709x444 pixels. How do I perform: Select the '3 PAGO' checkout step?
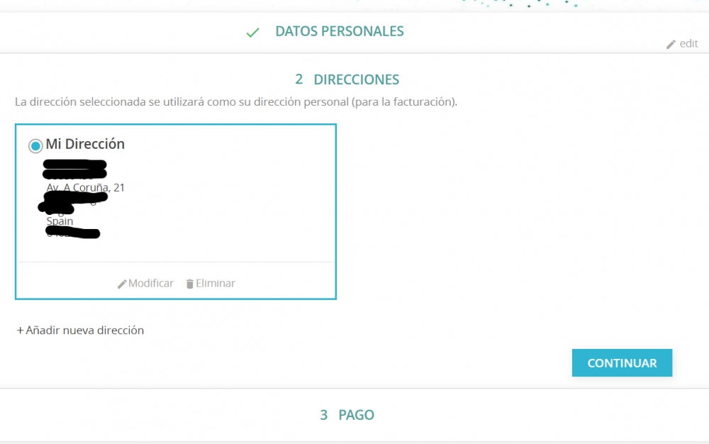[x=347, y=415]
